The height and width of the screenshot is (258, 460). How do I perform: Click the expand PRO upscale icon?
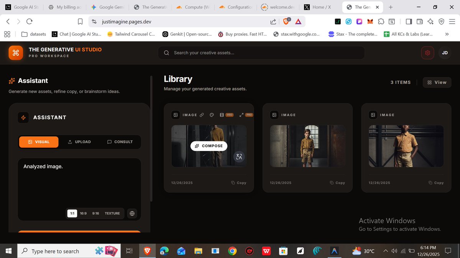[246, 115]
